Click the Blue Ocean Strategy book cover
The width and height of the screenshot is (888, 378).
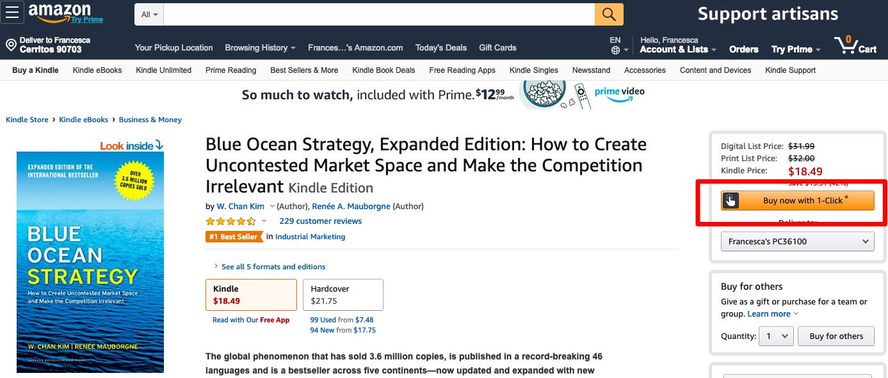point(90,262)
